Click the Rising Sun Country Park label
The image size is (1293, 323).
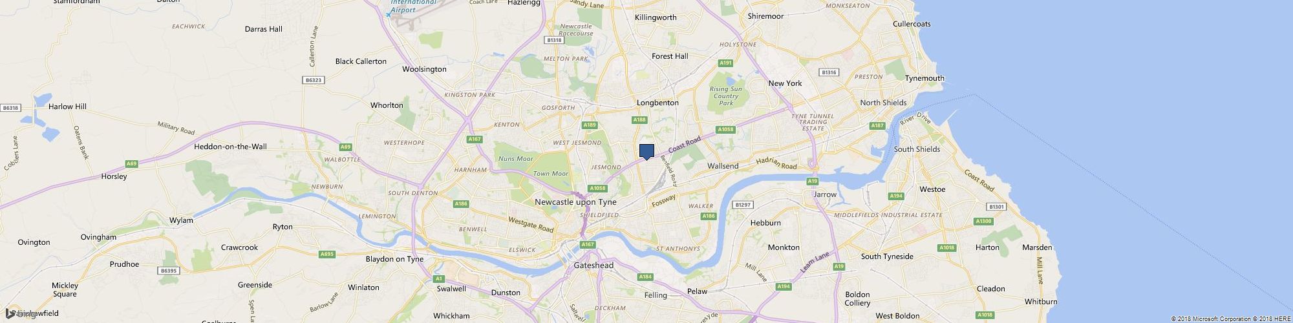point(727,96)
